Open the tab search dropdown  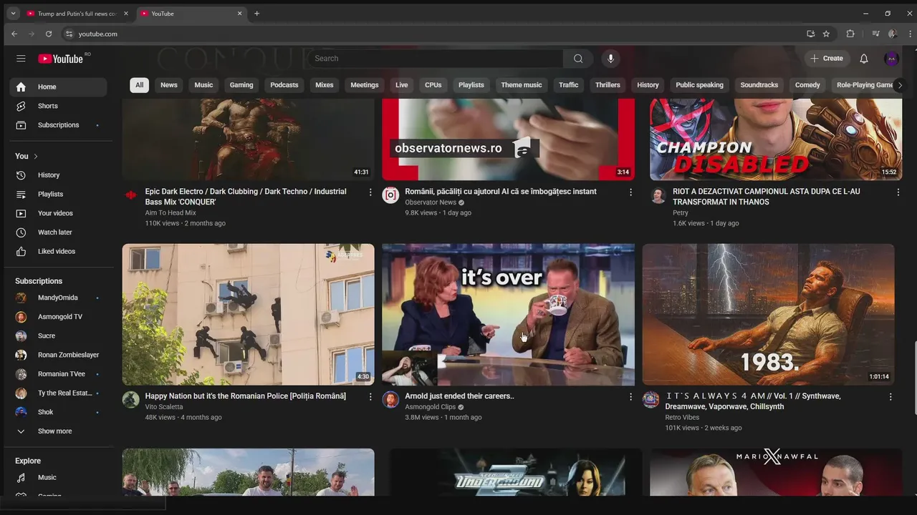12,14
